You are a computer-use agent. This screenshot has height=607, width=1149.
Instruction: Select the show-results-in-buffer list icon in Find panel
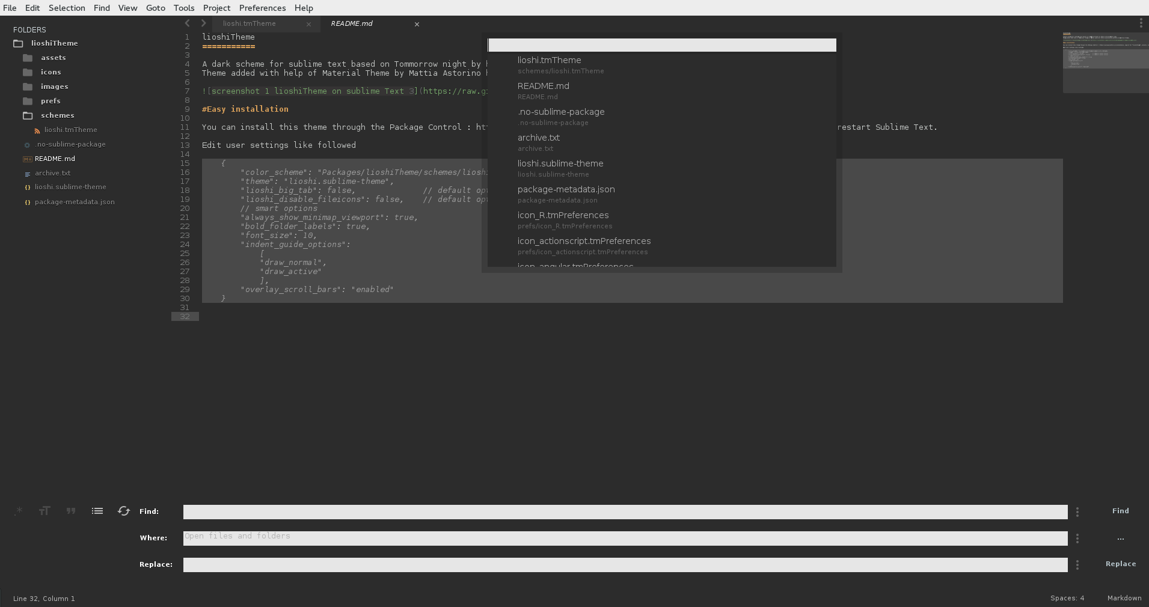coord(97,511)
